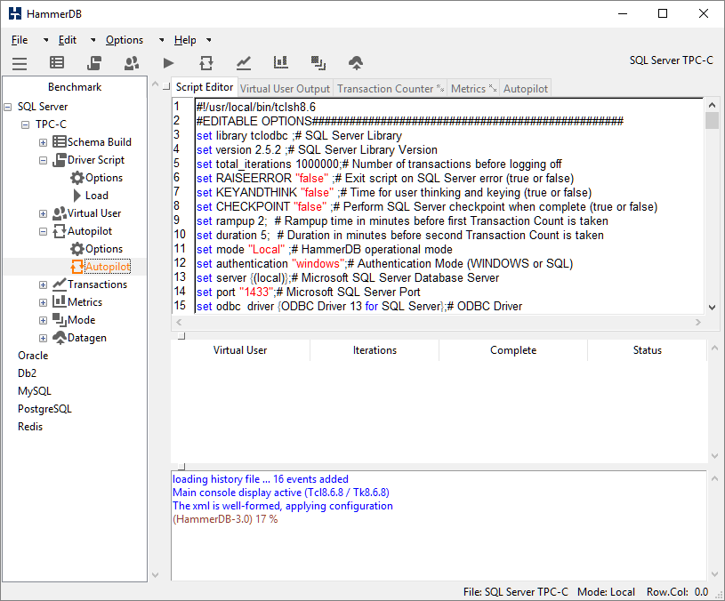Image resolution: width=725 pixels, height=601 pixels.
Task: Click the Schema Build tree icon
Action: click(60, 142)
